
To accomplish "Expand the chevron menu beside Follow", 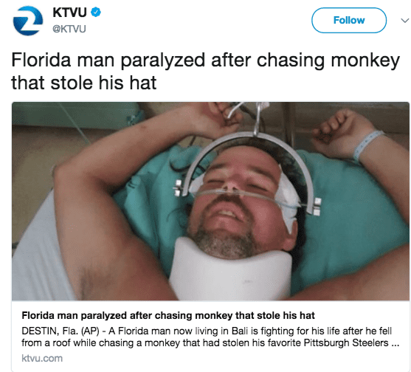I will [x=405, y=20].
